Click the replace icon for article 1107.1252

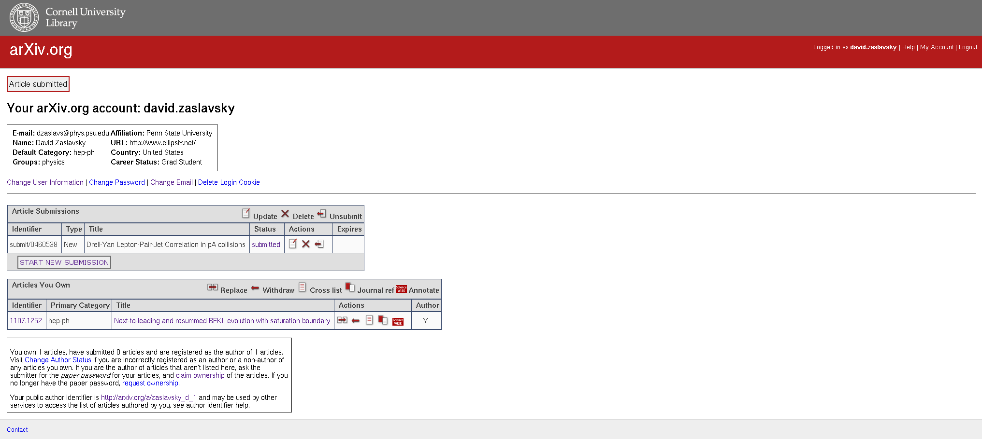point(342,320)
